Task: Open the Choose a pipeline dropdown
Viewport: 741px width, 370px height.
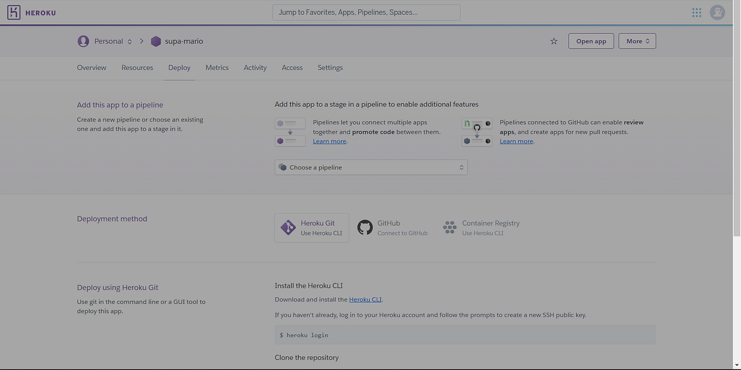Action: 371,167
